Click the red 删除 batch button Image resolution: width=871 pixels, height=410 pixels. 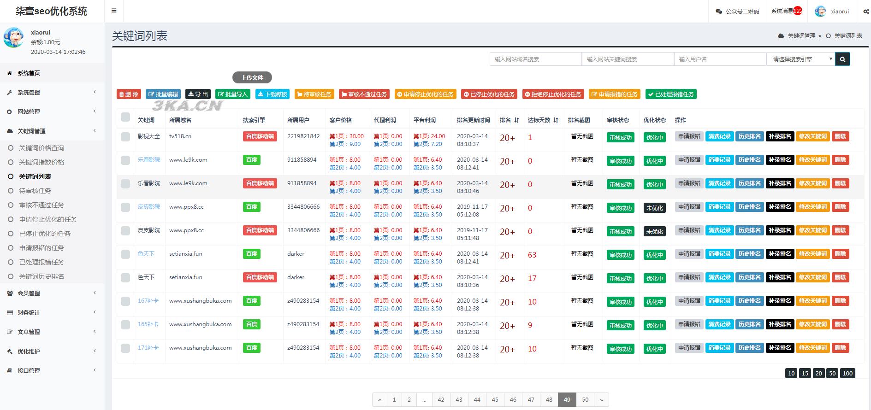(x=129, y=94)
